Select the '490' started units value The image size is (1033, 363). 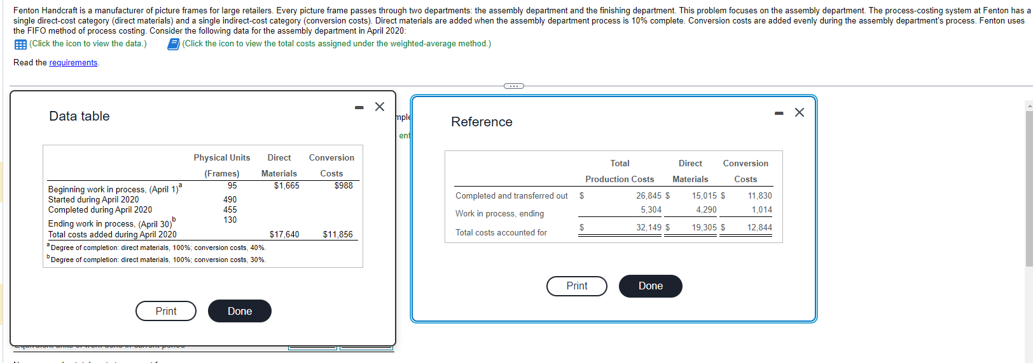coord(230,199)
